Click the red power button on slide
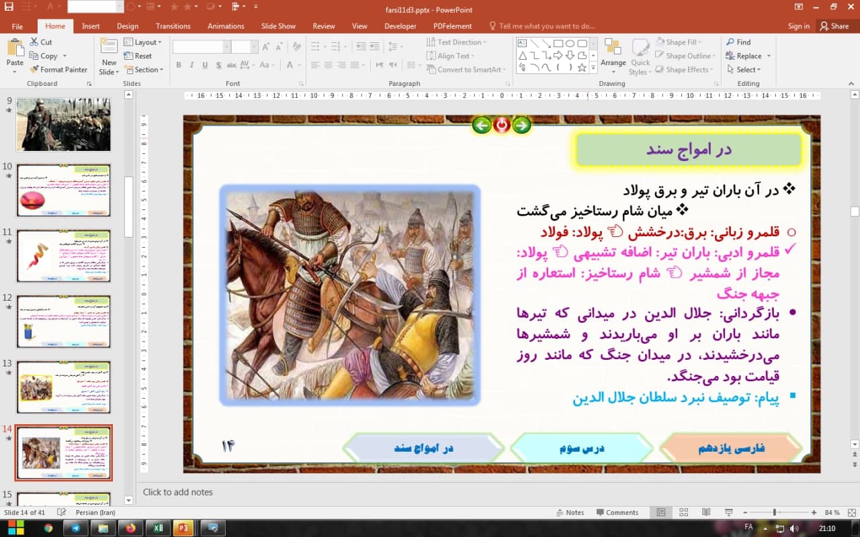The height and width of the screenshot is (537, 860). tap(501, 125)
